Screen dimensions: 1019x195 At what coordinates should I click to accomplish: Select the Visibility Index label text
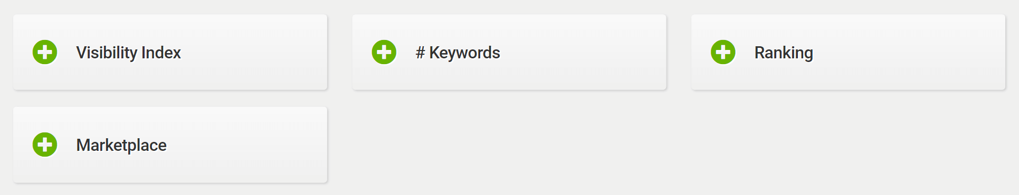pos(128,53)
